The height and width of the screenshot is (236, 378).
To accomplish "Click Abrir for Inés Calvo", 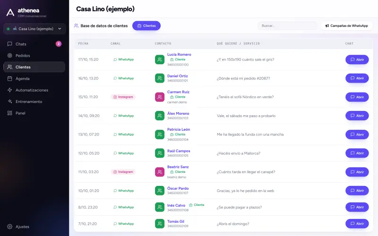I will click(357, 207).
